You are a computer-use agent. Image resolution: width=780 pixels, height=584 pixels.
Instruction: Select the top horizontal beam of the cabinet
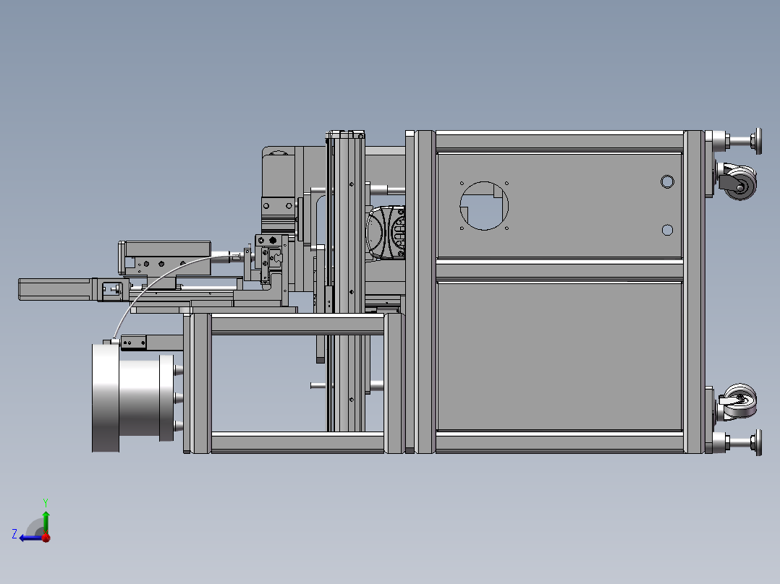pyautogui.click(x=559, y=141)
